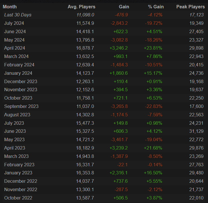Select the April 2023 month cell
The width and height of the screenshot is (208, 203).
pos(14,148)
